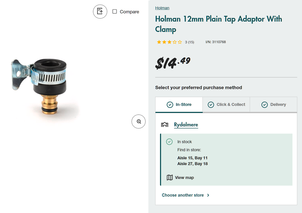This screenshot has height=213, width=302.
Task: Tick the Compare checkbox
Action: (115, 12)
